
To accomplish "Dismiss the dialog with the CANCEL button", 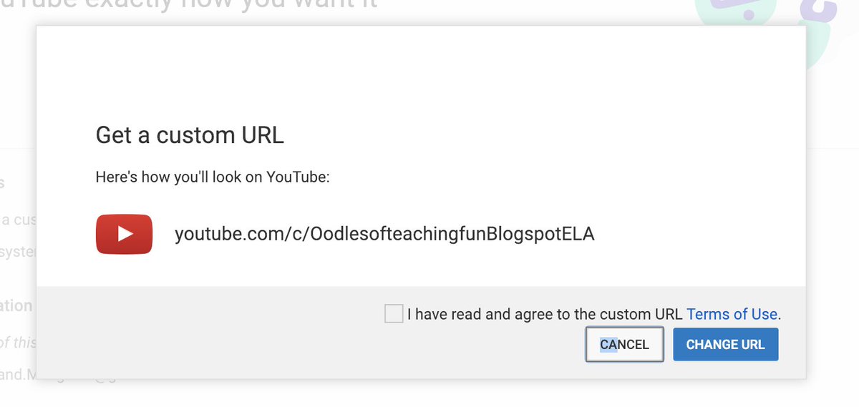I will point(625,344).
